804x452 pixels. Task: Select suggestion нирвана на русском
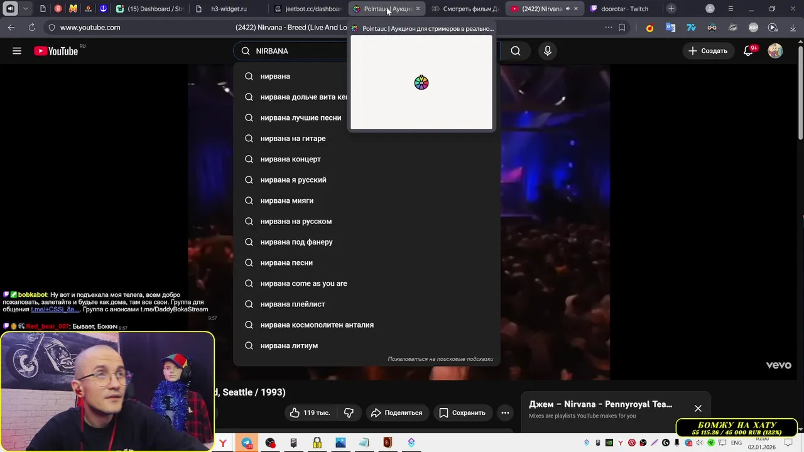point(366,221)
